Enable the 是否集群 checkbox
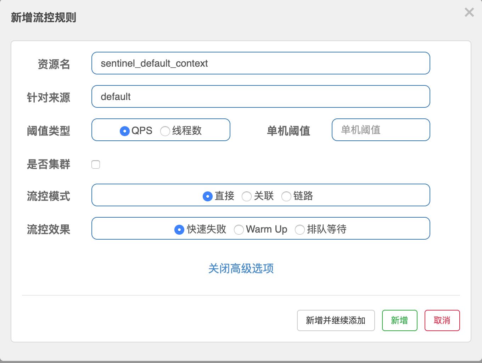The width and height of the screenshot is (482, 363). pyautogui.click(x=96, y=164)
